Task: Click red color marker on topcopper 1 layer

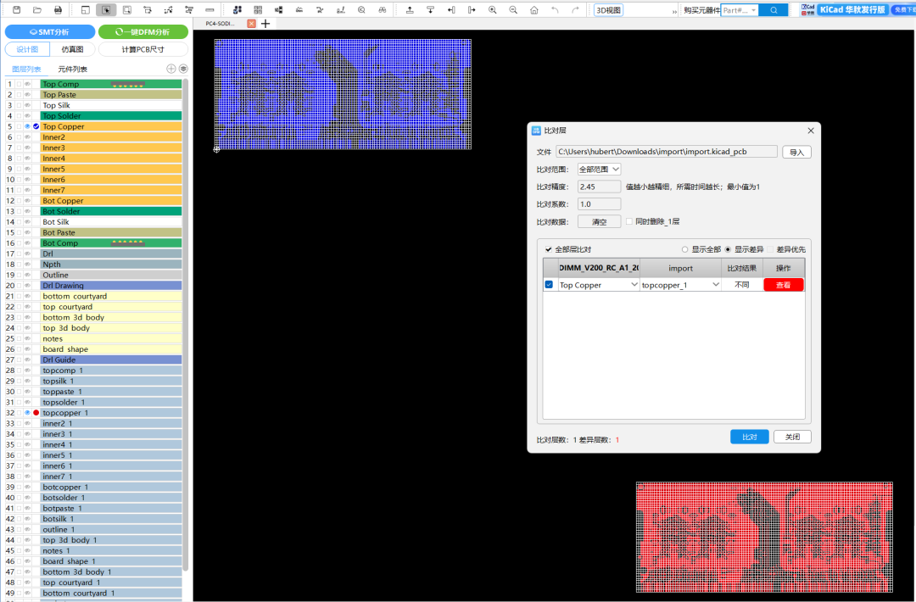Action: [x=36, y=413]
